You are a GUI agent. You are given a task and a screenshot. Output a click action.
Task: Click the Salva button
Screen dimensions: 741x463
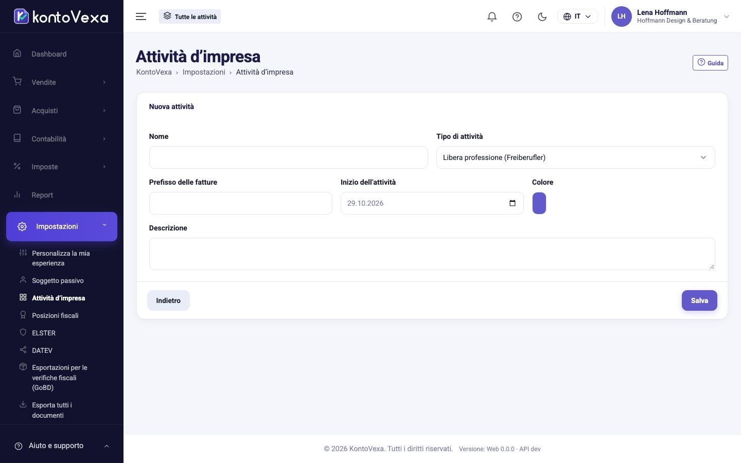point(699,300)
